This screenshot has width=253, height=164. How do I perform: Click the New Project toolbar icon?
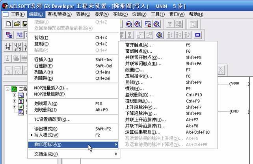click(9, 24)
